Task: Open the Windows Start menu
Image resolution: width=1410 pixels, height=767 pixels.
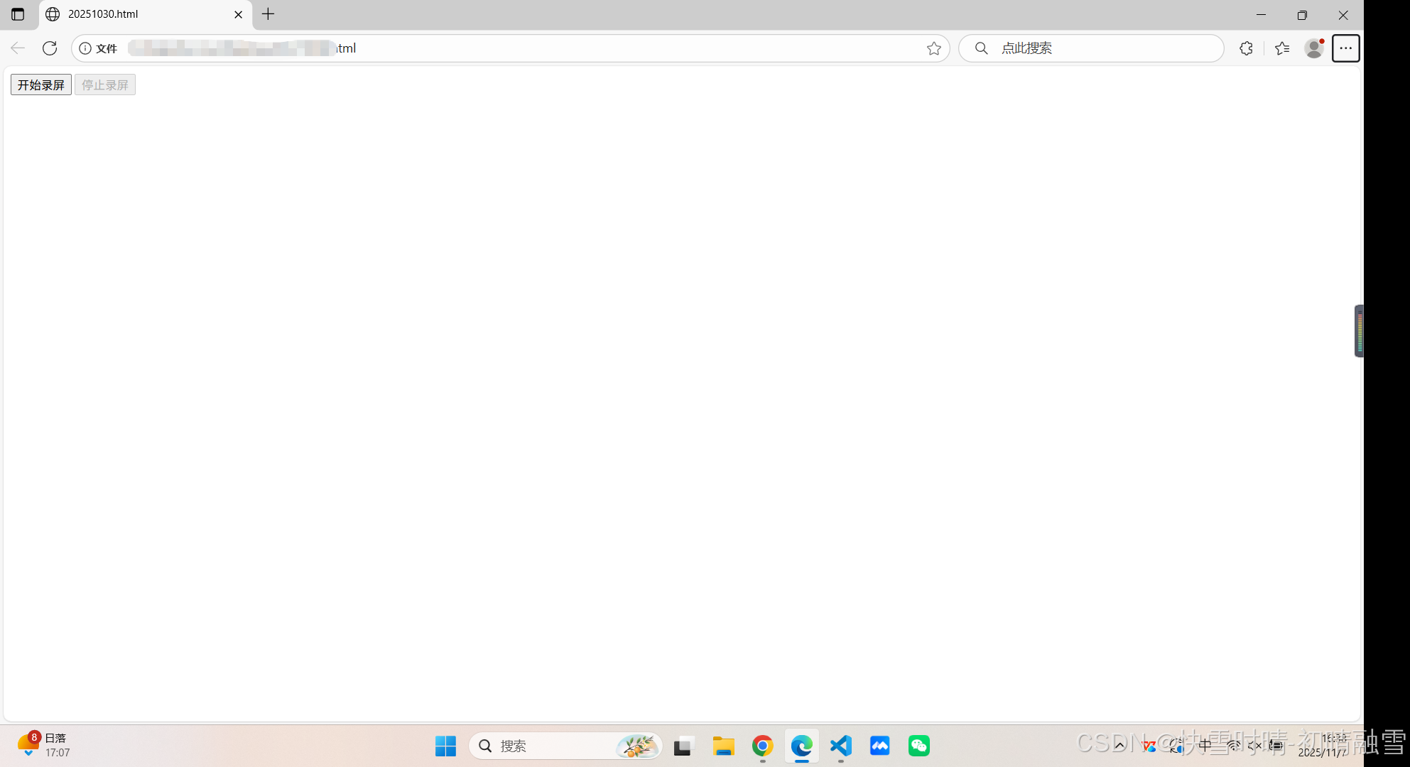Action: (x=445, y=746)
